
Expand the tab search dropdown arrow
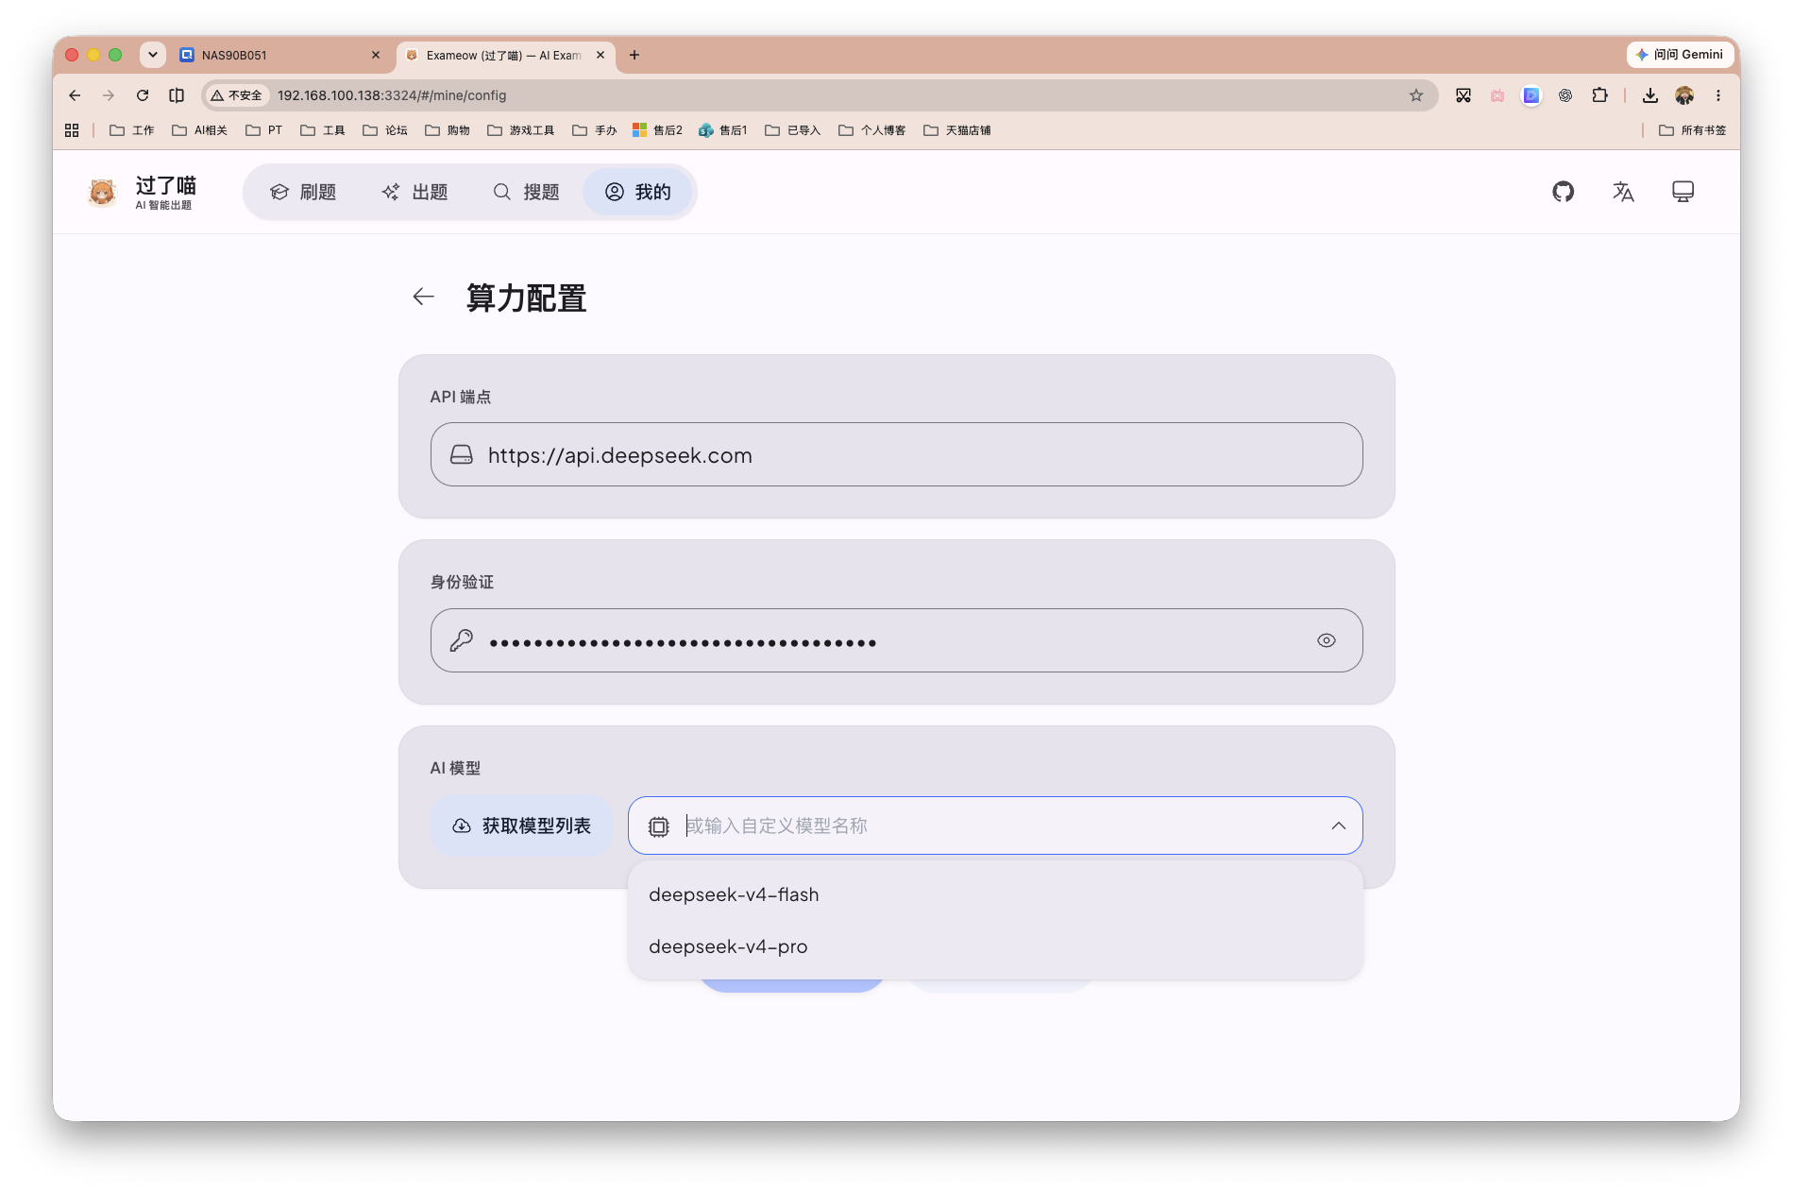tap(153, 55)
